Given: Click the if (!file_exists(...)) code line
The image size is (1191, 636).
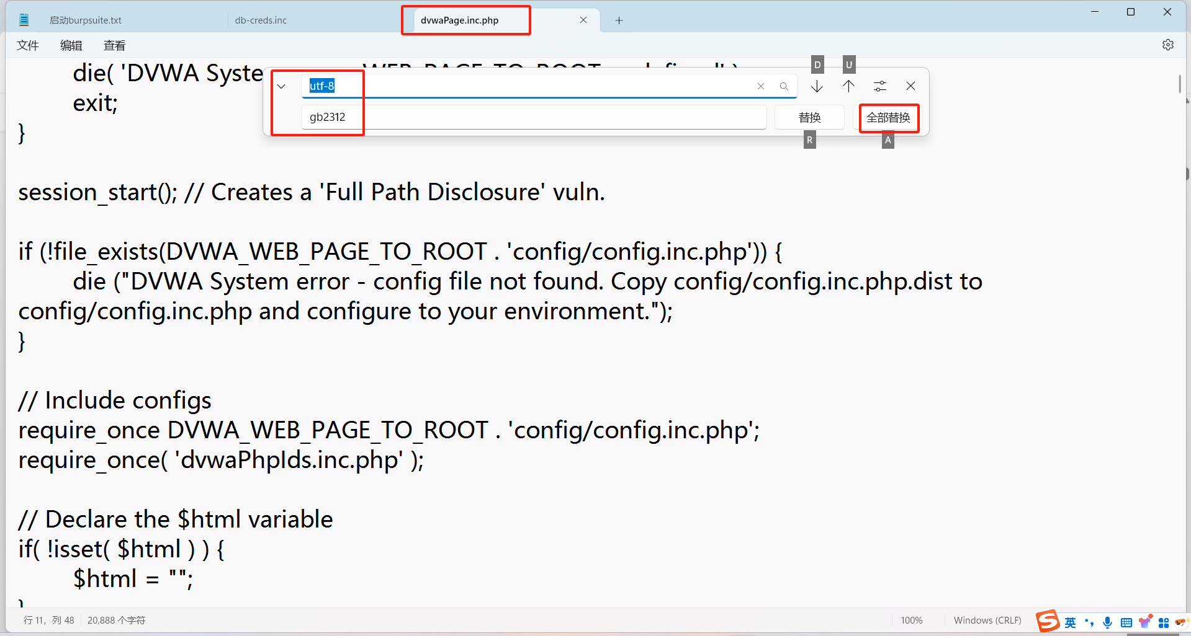Looking at the screenshot, I should pos(400,252).
